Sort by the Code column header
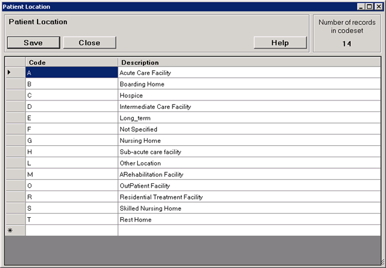Viewport: 386px width, 268px height. click(71, 62)
